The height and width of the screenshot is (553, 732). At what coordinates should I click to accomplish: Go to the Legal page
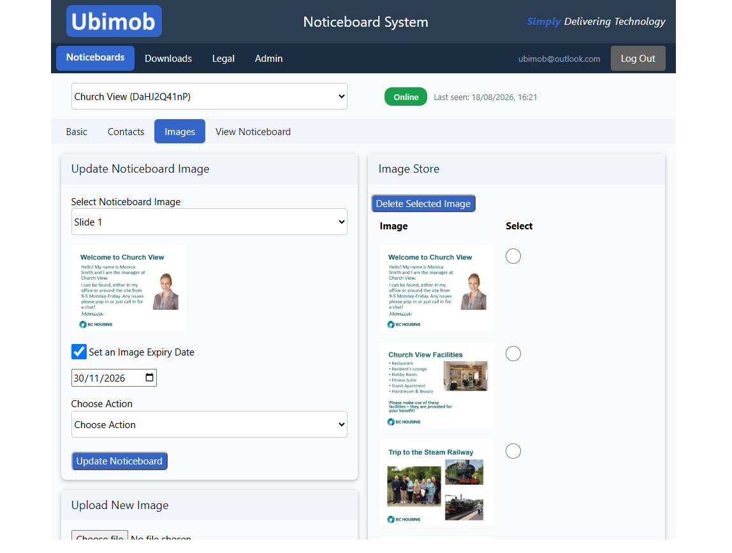pos(223,58)
